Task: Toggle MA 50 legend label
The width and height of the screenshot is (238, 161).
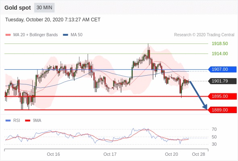Action: pos(77,35)
